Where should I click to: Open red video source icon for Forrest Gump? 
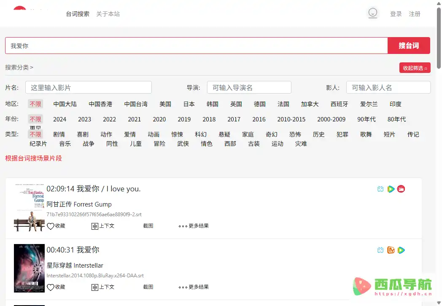[x=401, y=189]
